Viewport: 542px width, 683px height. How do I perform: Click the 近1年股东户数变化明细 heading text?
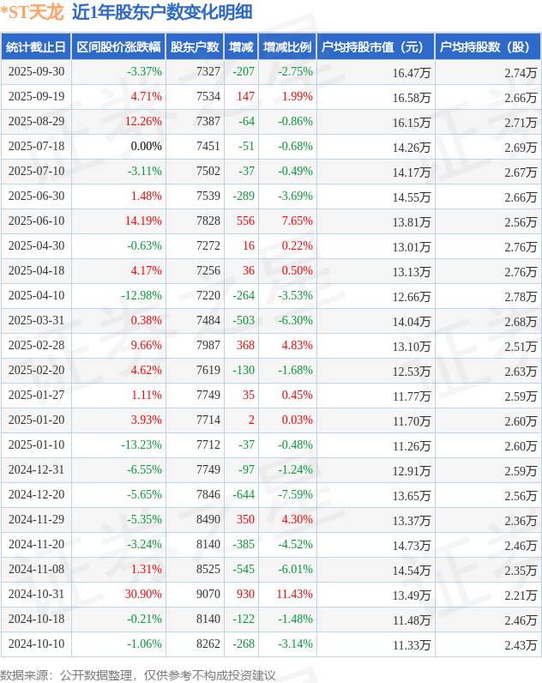(x=162, y=12)
